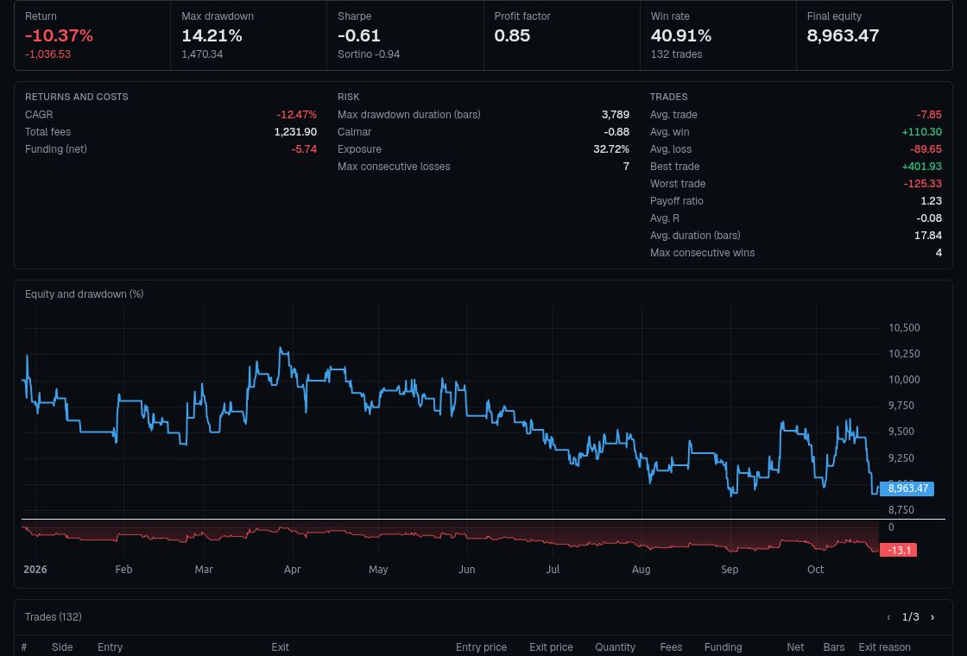
Task: Select Funding (net) value -5.74
Action: (x=304, y=149)
